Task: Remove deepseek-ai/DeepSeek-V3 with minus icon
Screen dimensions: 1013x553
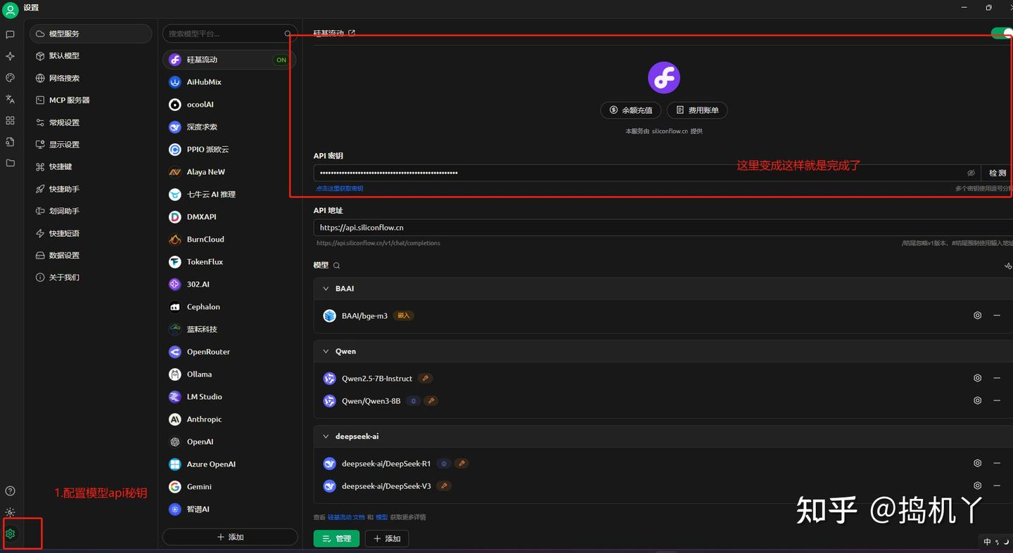Action: click(997, 486)
